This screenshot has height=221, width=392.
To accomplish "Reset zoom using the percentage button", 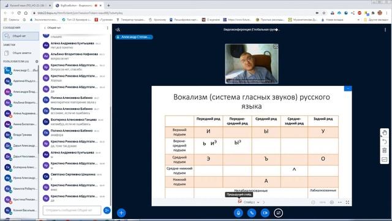I will 323,202.
